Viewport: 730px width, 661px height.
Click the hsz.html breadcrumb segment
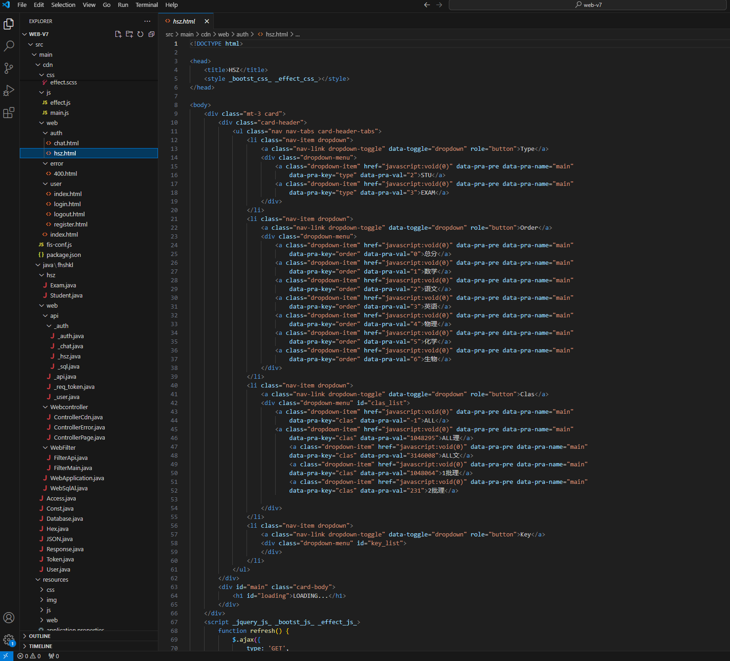[273, 34]
